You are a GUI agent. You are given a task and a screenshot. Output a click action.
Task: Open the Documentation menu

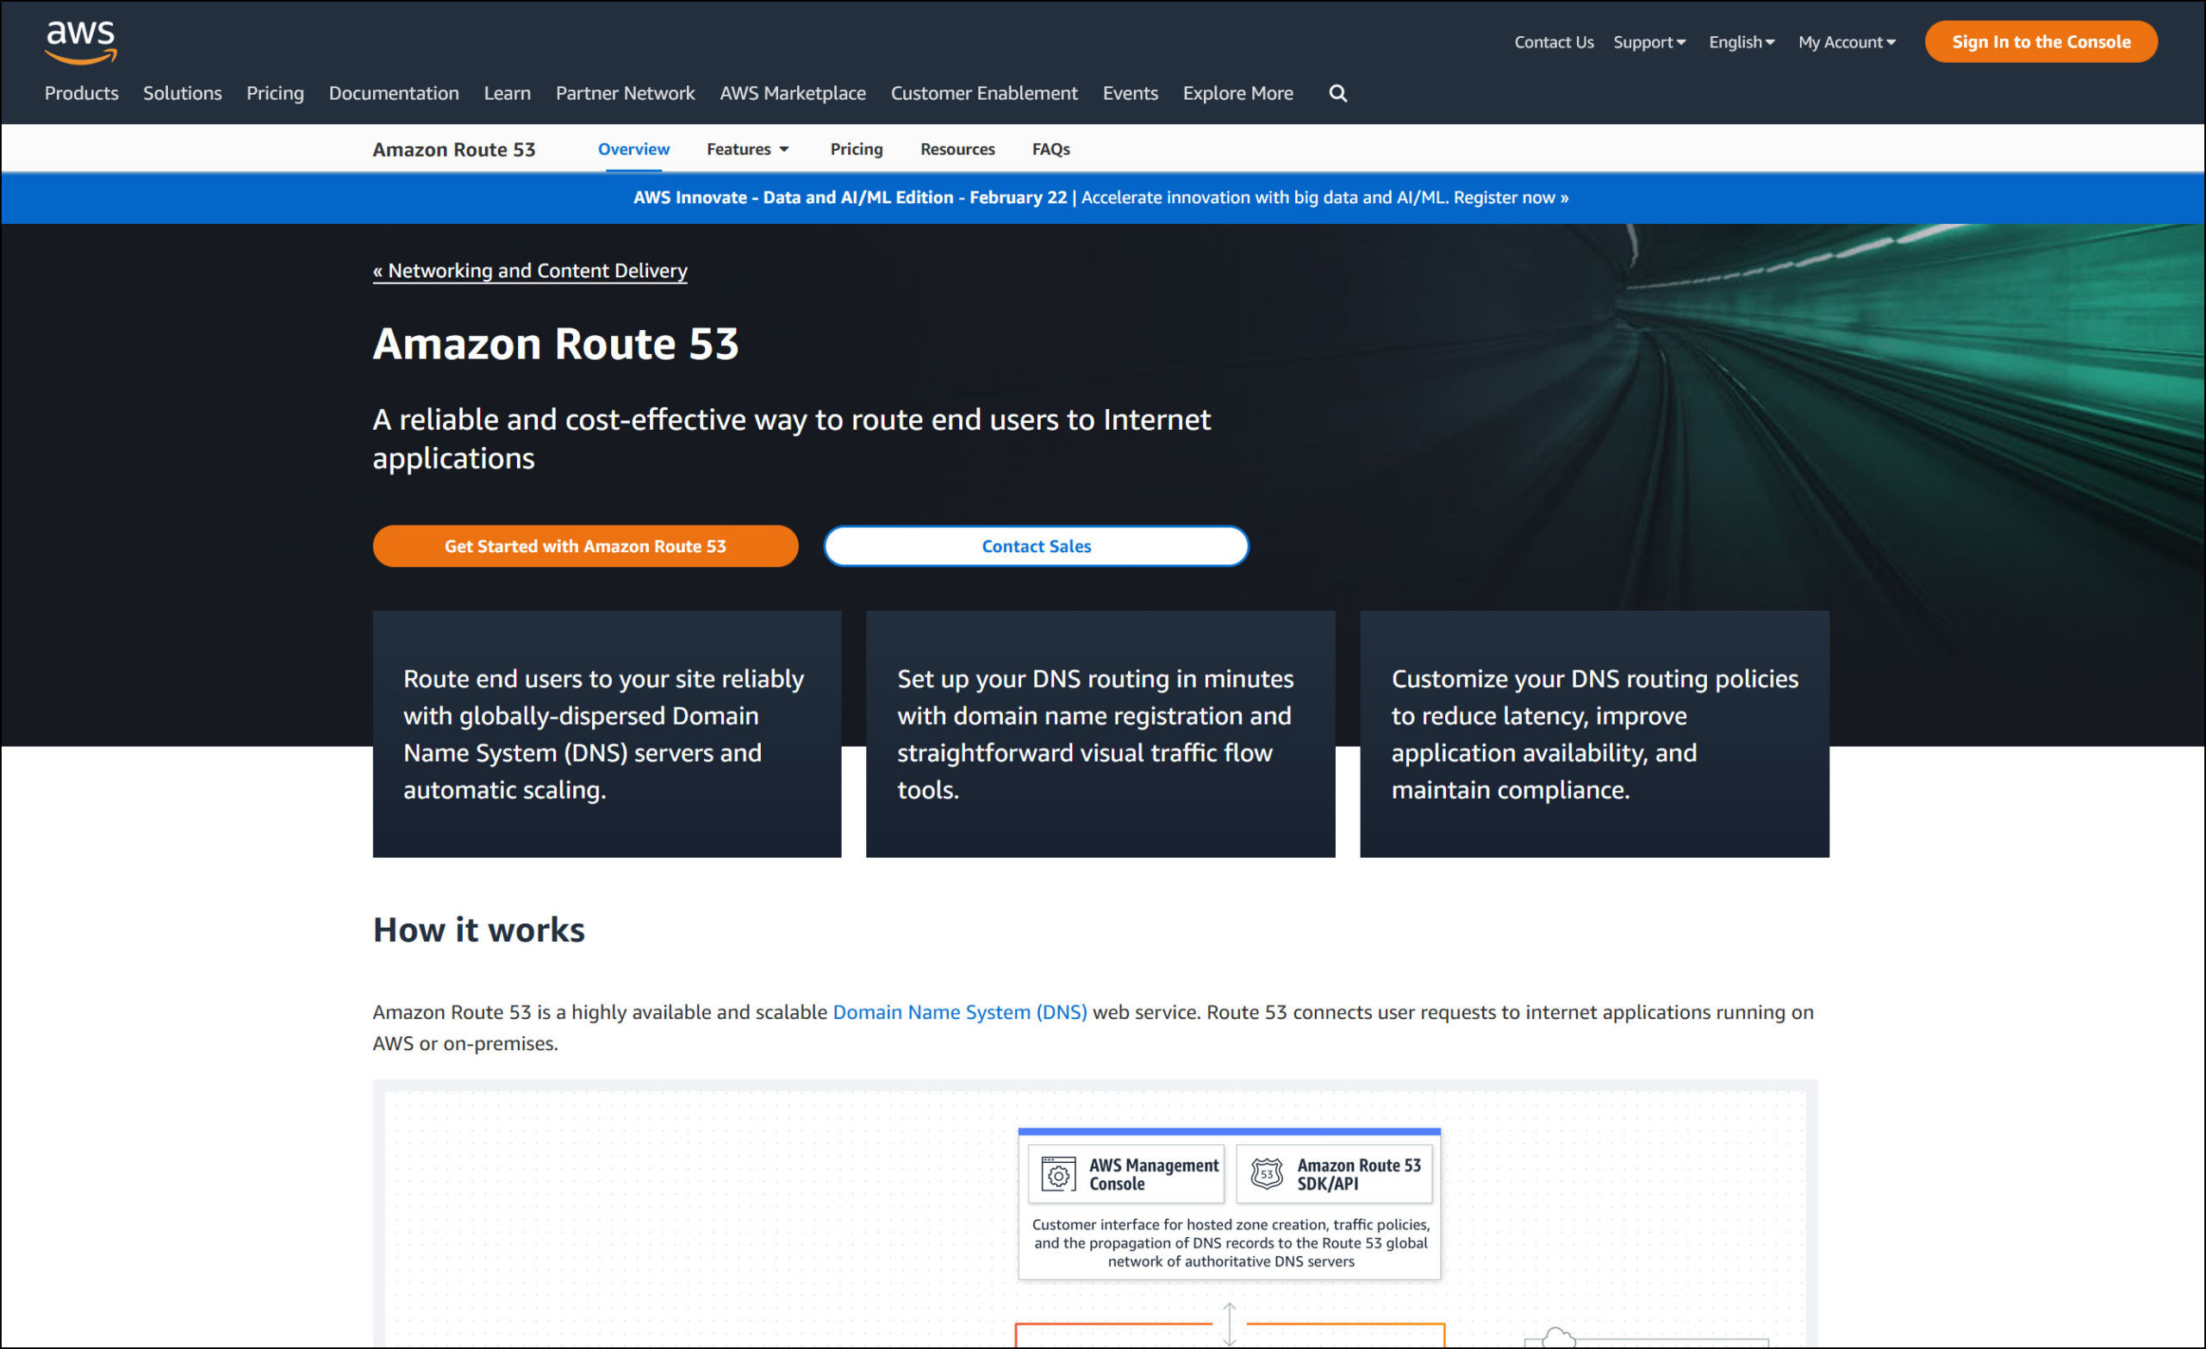[x=394, y=93]
